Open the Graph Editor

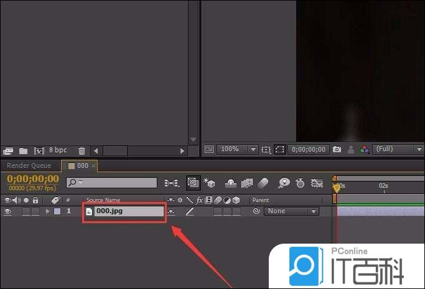coord(317,183)
